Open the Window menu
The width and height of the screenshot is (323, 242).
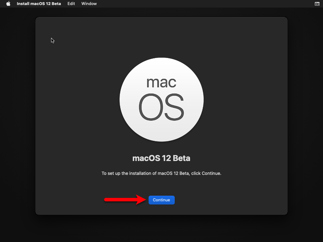tap(89, 4)
